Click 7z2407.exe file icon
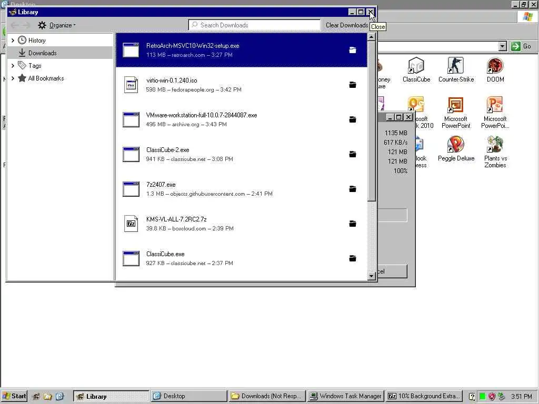539x404 pixels. pos(131,189)
